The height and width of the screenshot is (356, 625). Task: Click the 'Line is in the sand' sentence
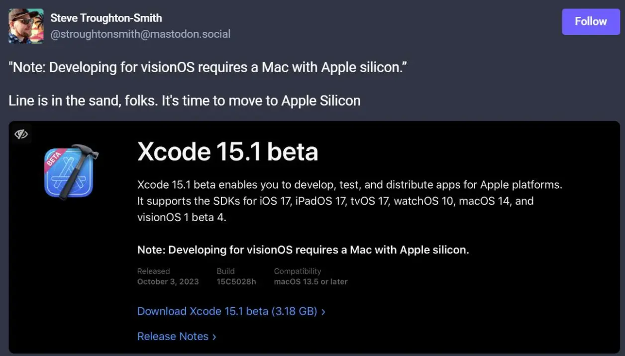(184, 101)
